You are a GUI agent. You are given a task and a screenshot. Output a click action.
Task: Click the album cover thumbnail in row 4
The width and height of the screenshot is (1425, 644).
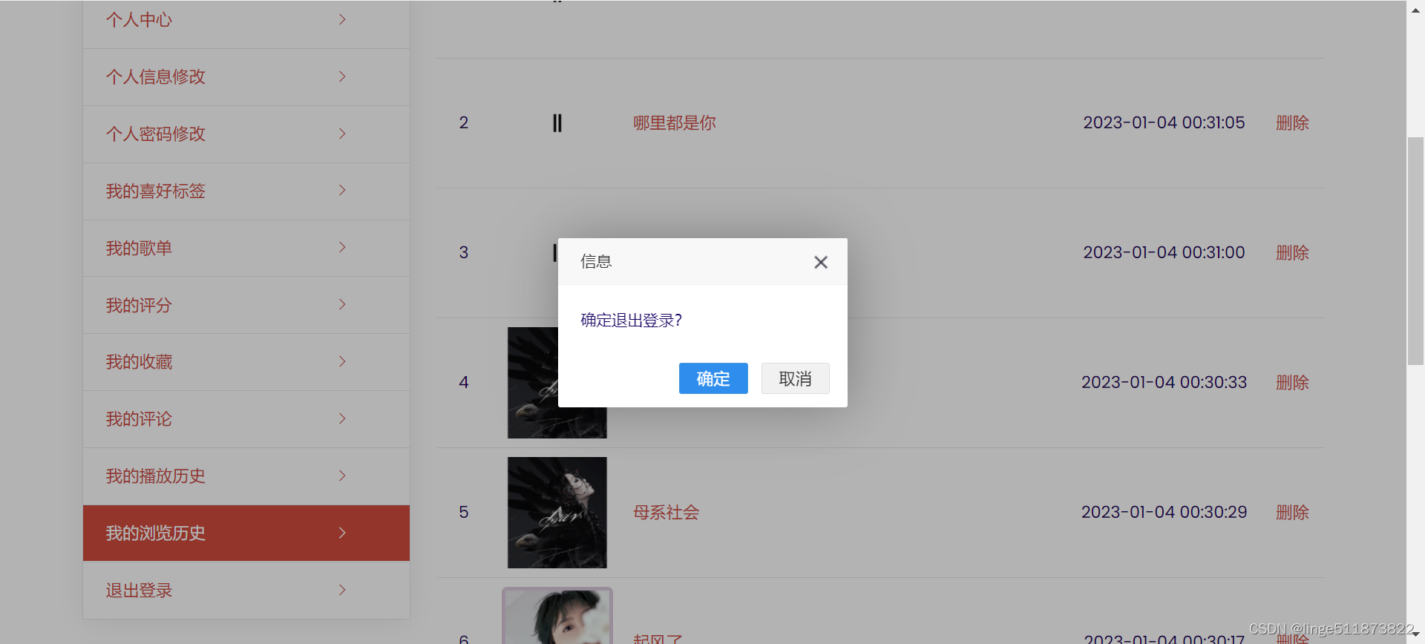[x=533, y=383]
